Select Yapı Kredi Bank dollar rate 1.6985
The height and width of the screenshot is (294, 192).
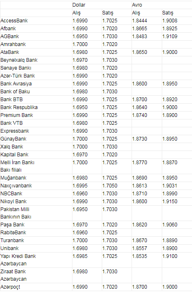pos(80,256)
